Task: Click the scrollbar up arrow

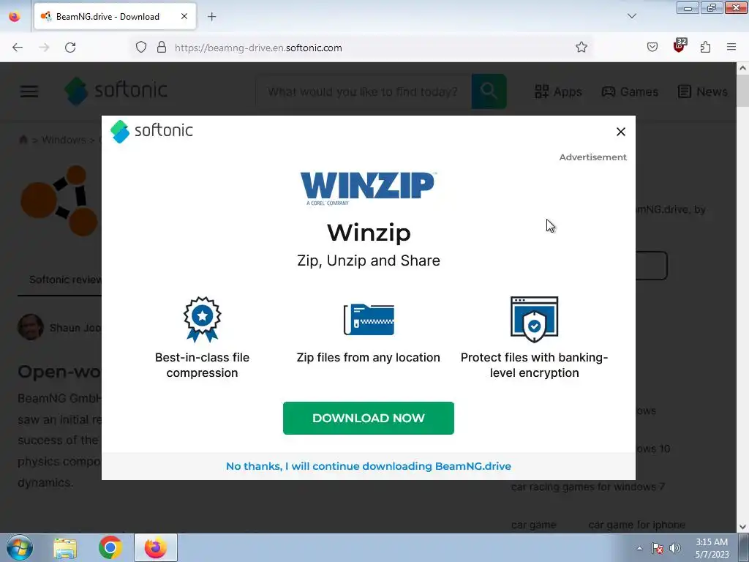Action: (743, 68)
